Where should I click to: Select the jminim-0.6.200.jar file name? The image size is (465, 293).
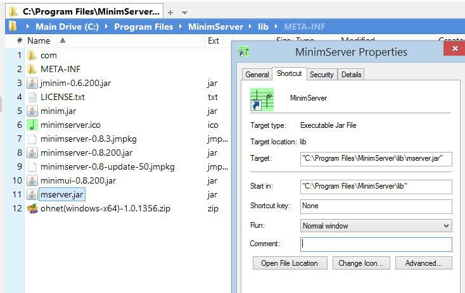pos(75,83)
